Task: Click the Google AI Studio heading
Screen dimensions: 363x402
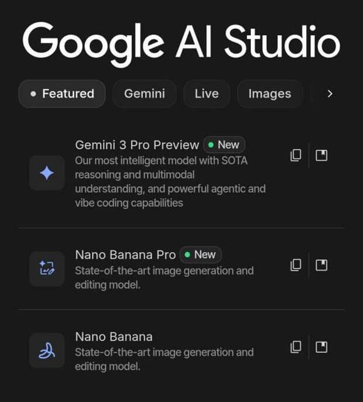Action: point(181,42)
